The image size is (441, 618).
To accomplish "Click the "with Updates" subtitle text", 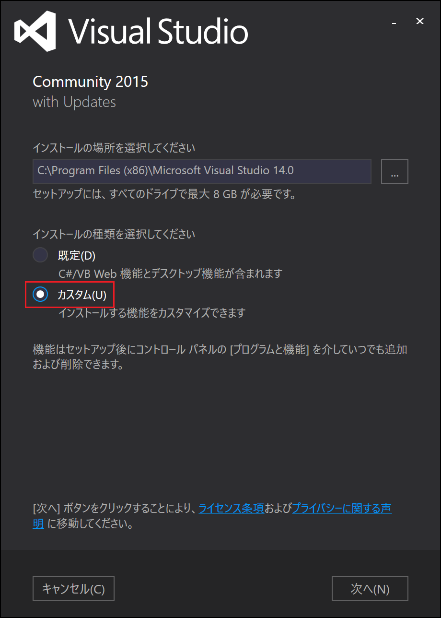I will [74, 102].
